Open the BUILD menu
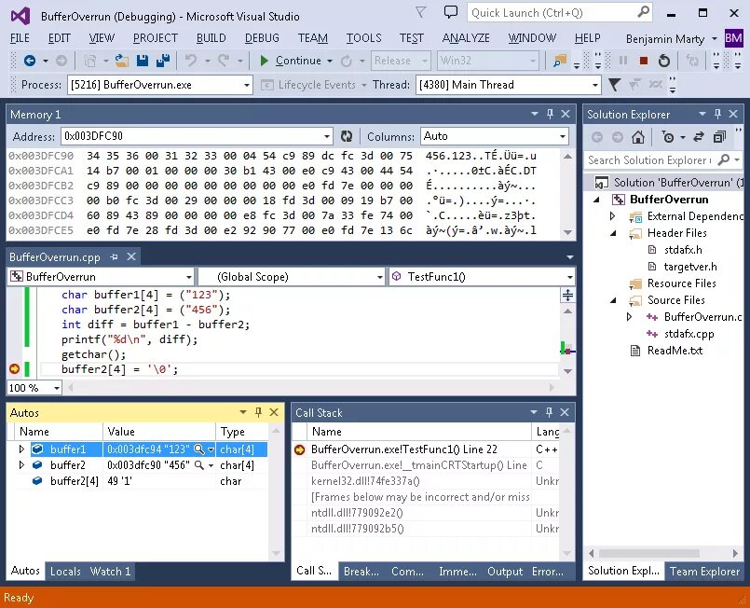750x608 pixels. (x=211, y=38)
